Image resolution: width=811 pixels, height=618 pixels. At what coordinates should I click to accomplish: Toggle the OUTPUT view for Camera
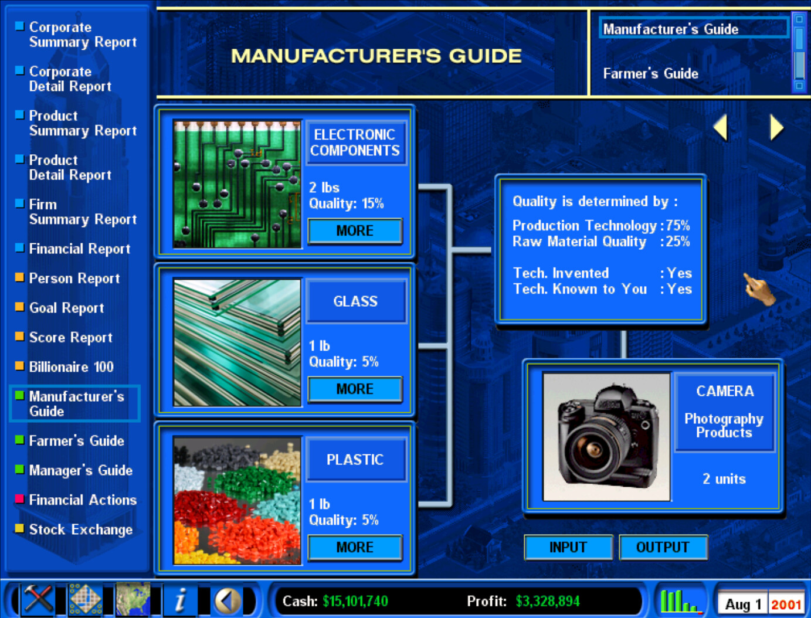[663, 547]
